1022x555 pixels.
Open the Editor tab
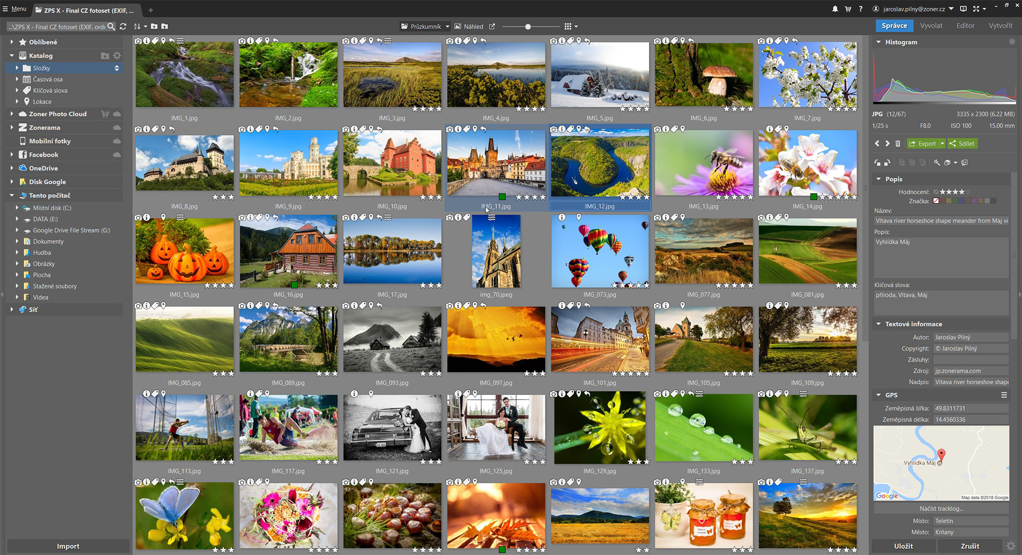pos(965,26)
